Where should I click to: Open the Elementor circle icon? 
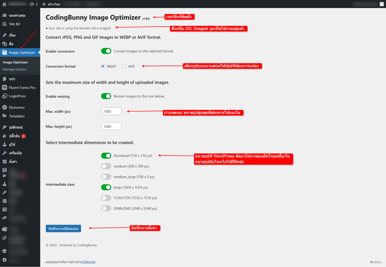pos(5,107)
